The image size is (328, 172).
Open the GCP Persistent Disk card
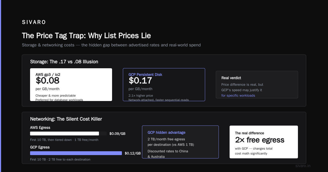pos(164,85)
